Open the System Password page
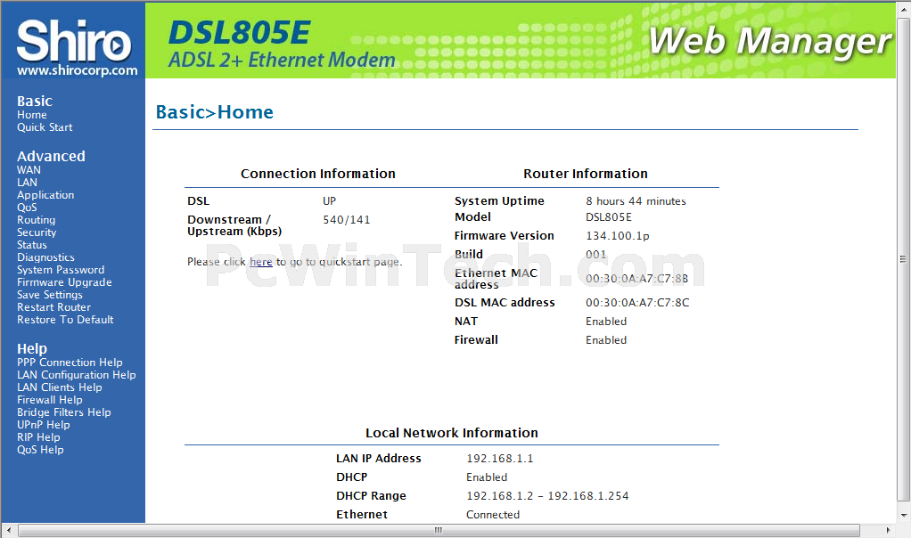This screenshot has width=911, height=538. (61, 270)
